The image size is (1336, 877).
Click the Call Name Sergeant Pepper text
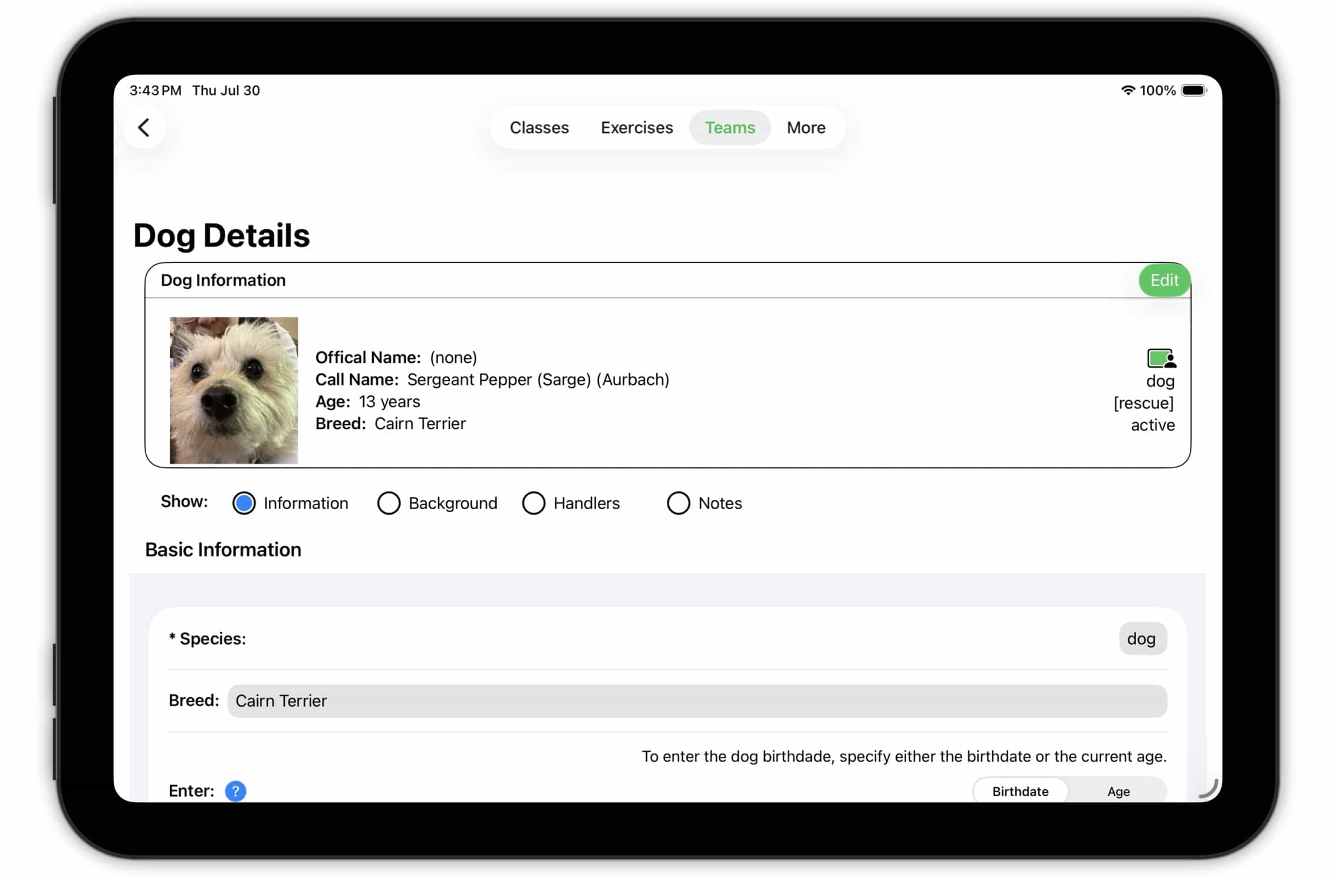(x=492, y=380)
